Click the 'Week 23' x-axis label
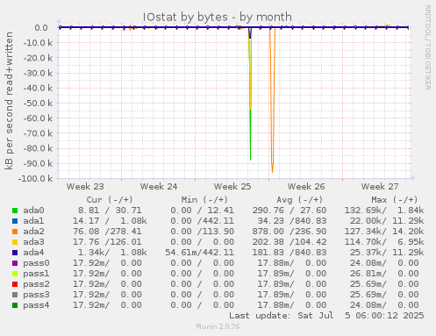The height and width of the screenshot is (336, 436). [85, 187]
